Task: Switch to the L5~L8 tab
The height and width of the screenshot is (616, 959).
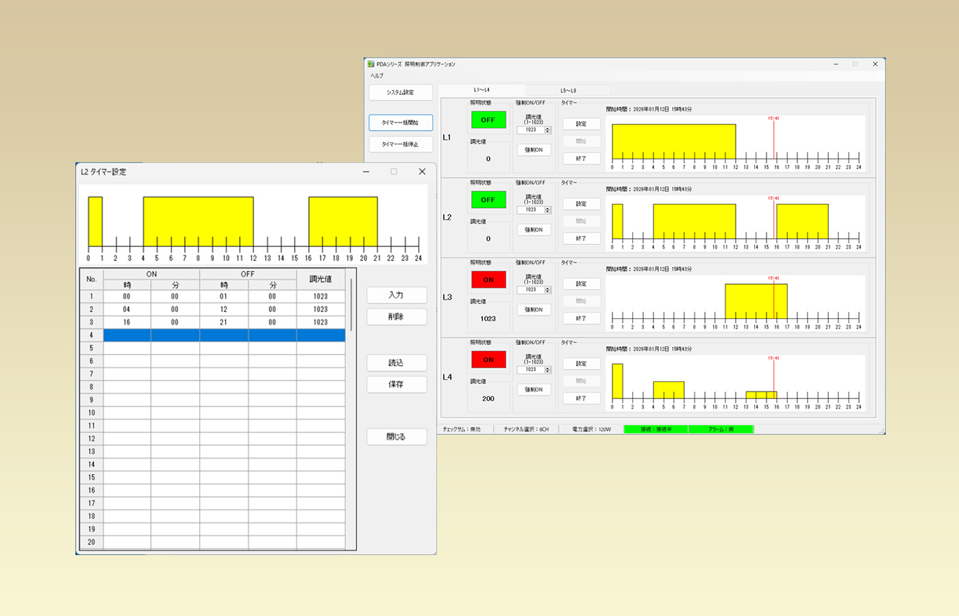Action: point(568,90)
